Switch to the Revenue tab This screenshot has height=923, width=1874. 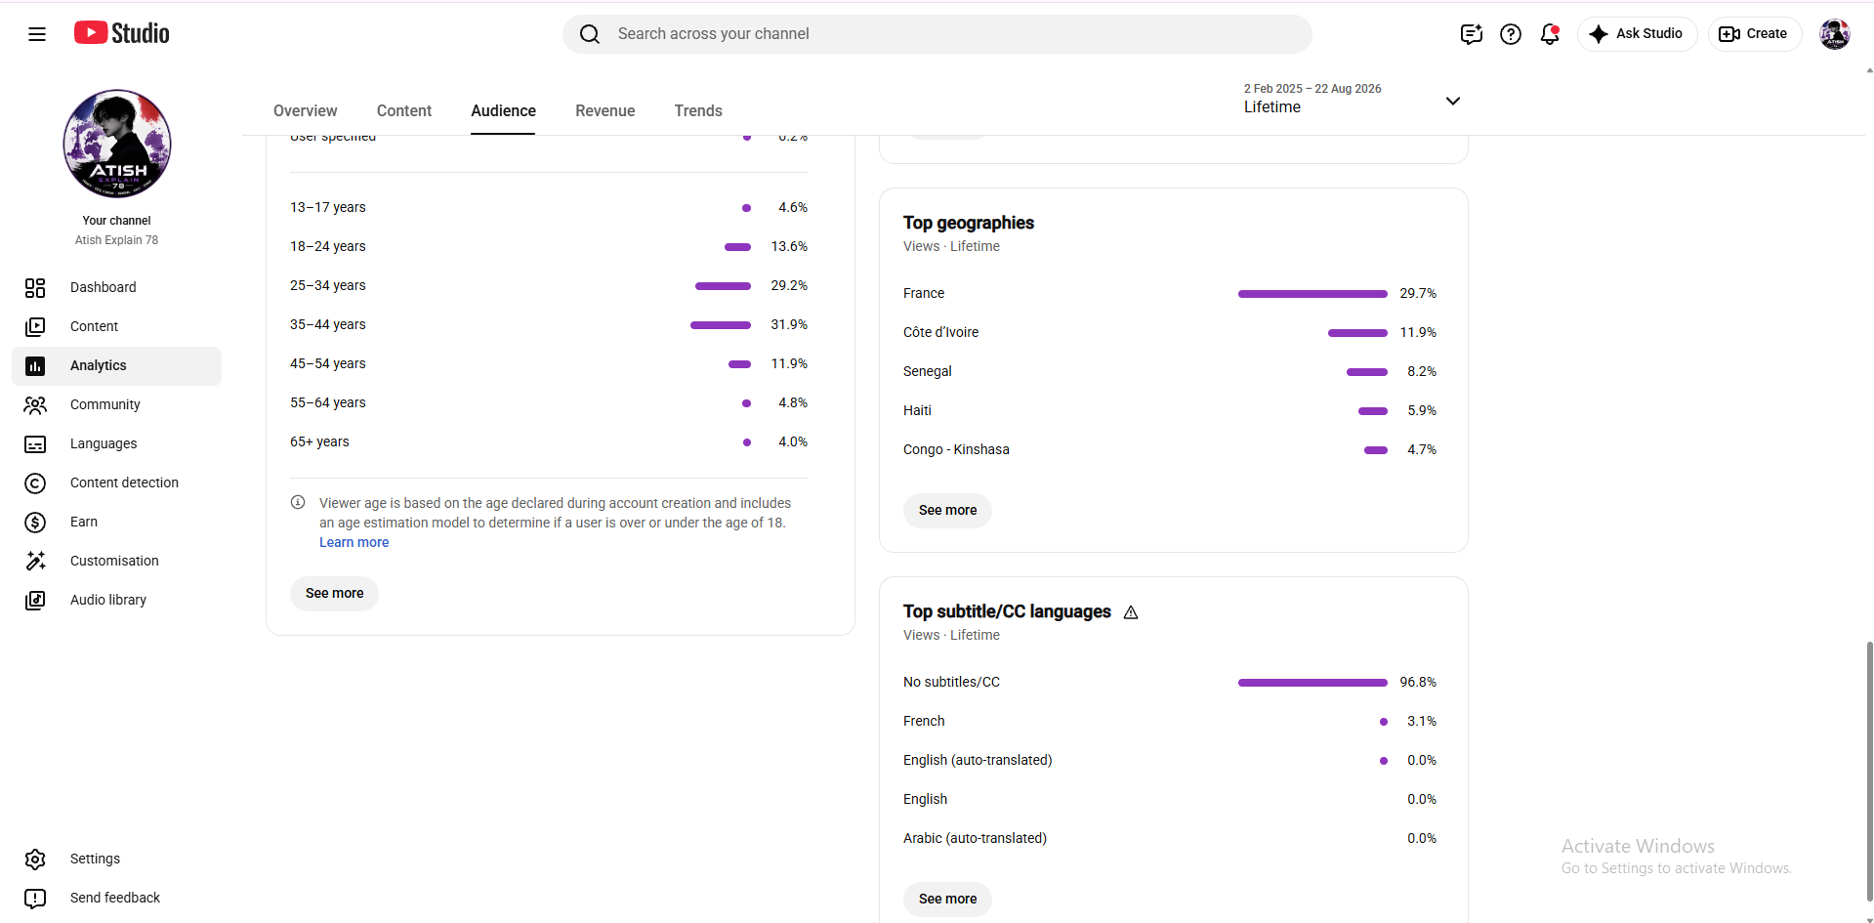coord(605,111)
